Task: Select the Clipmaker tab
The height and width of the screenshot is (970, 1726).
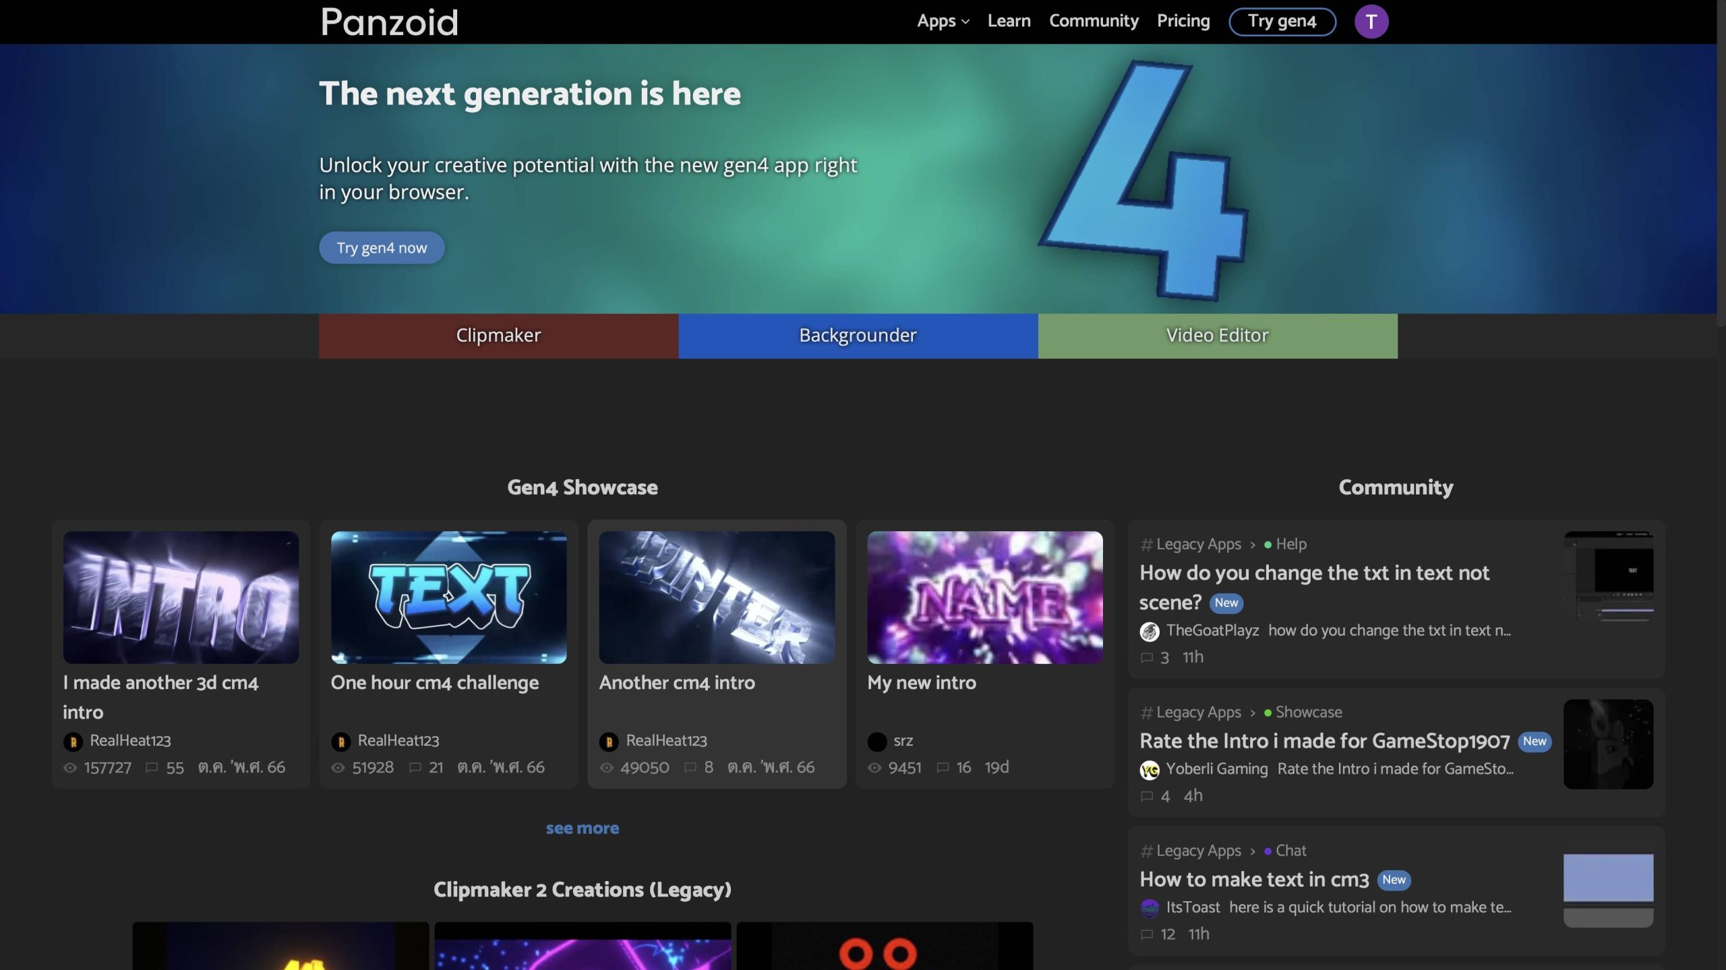Action: pyautogui.click(x=498, y=336)
